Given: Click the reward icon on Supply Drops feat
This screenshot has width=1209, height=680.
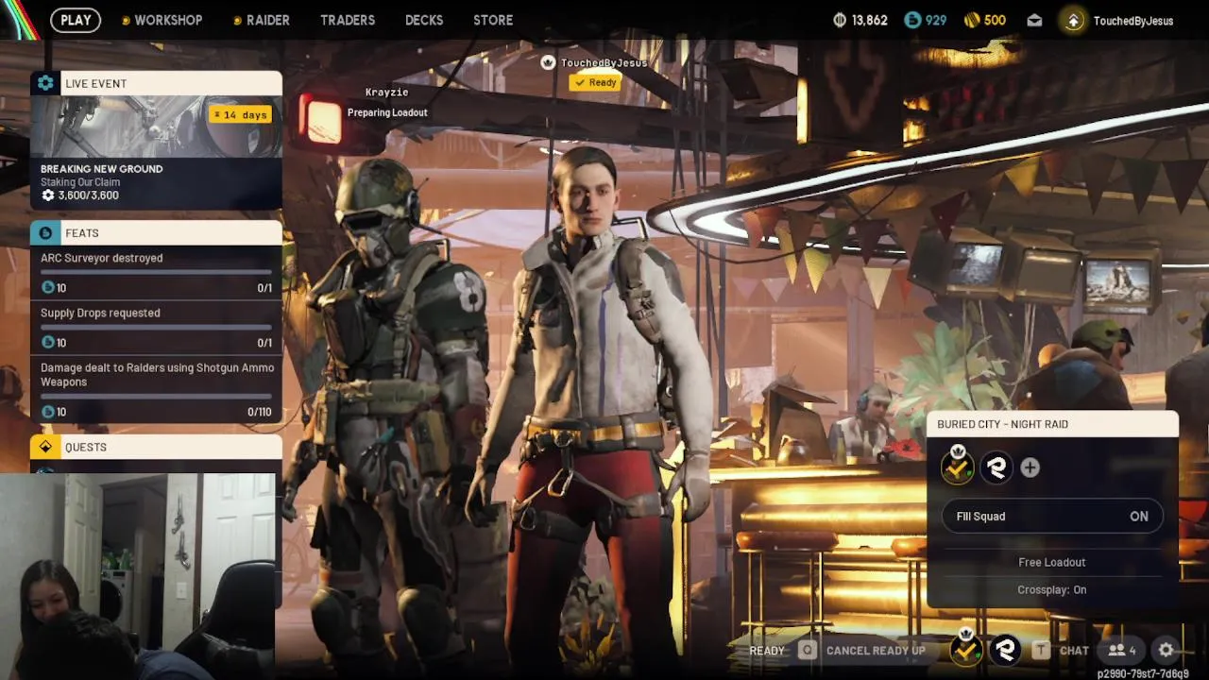Looking at the screenshot, I should (48, 343).
